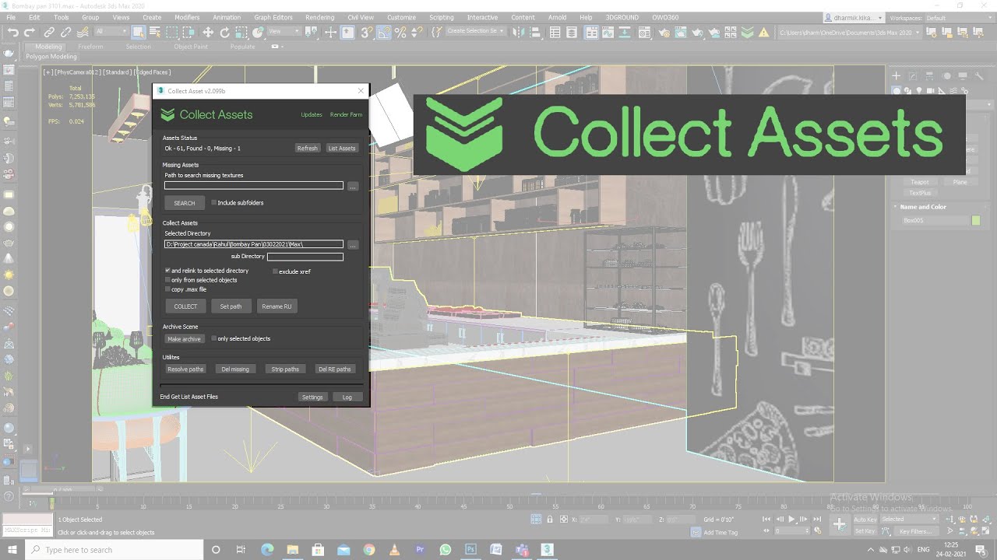Click the Play Animation button

792,520
